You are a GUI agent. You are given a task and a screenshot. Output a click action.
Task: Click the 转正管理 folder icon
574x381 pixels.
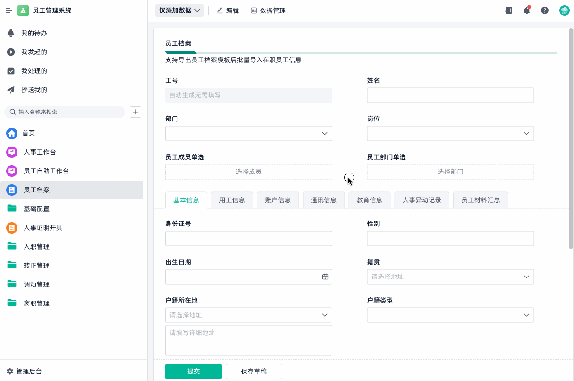click(x=12, y=265)
